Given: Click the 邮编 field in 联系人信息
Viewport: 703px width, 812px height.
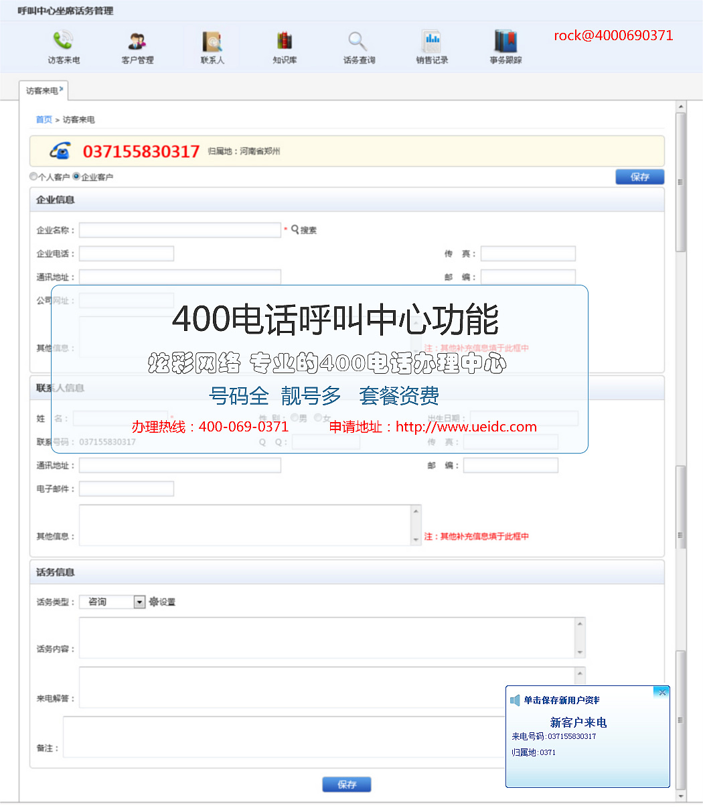Looking at the screenshot, I should click(x=511, y=465).
